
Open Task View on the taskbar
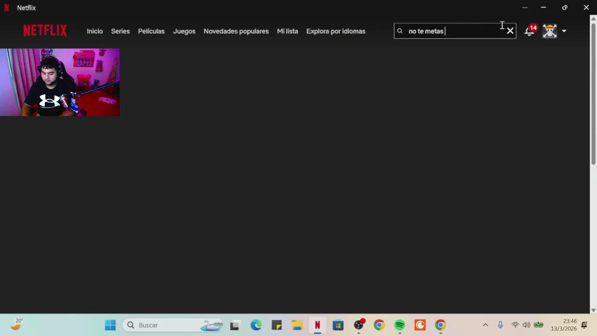(235, 325)
